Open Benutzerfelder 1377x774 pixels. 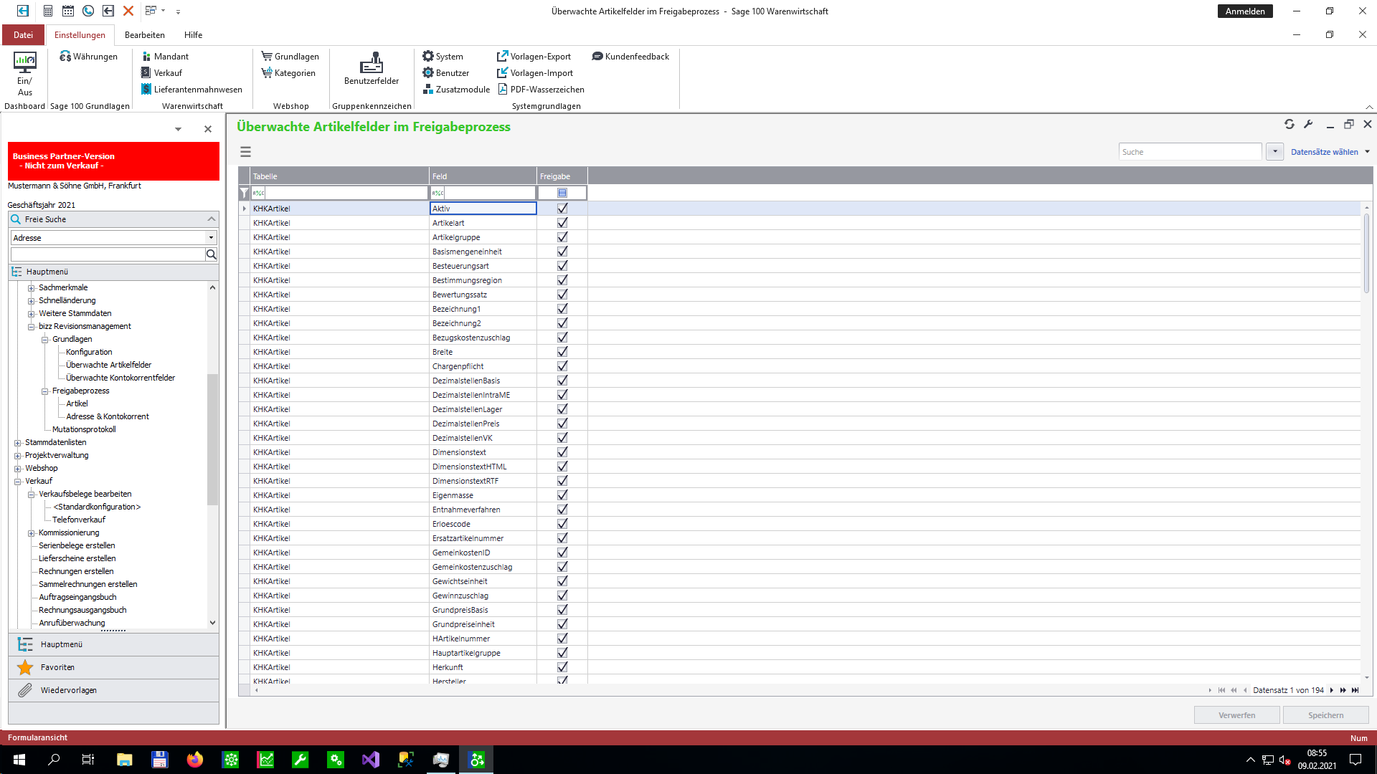tap(372, 69)
